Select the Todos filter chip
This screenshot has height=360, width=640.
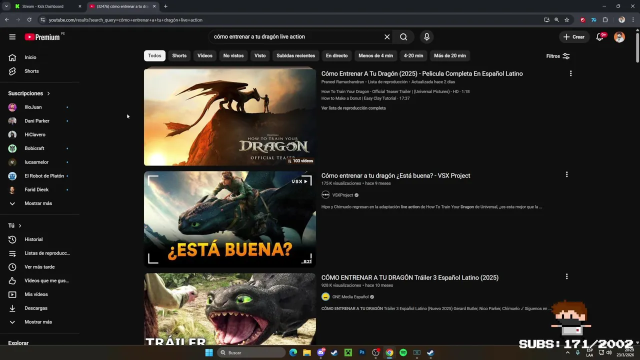point(154,55)
